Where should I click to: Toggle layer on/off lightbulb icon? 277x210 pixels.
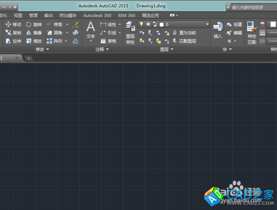[x=141, y=24]
